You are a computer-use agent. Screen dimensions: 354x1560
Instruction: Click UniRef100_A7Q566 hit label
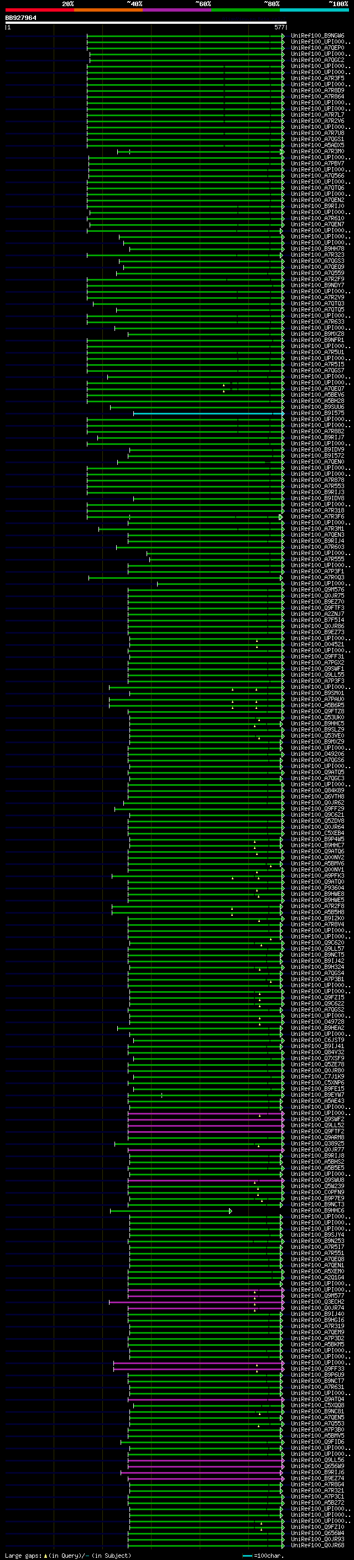coord(317,175)
